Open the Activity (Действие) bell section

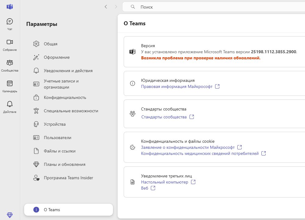pyautogui.click(x=10, y=107)
